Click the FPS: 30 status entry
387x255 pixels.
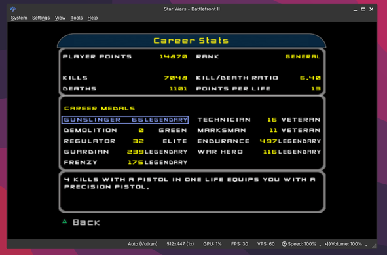click(240, 244)
